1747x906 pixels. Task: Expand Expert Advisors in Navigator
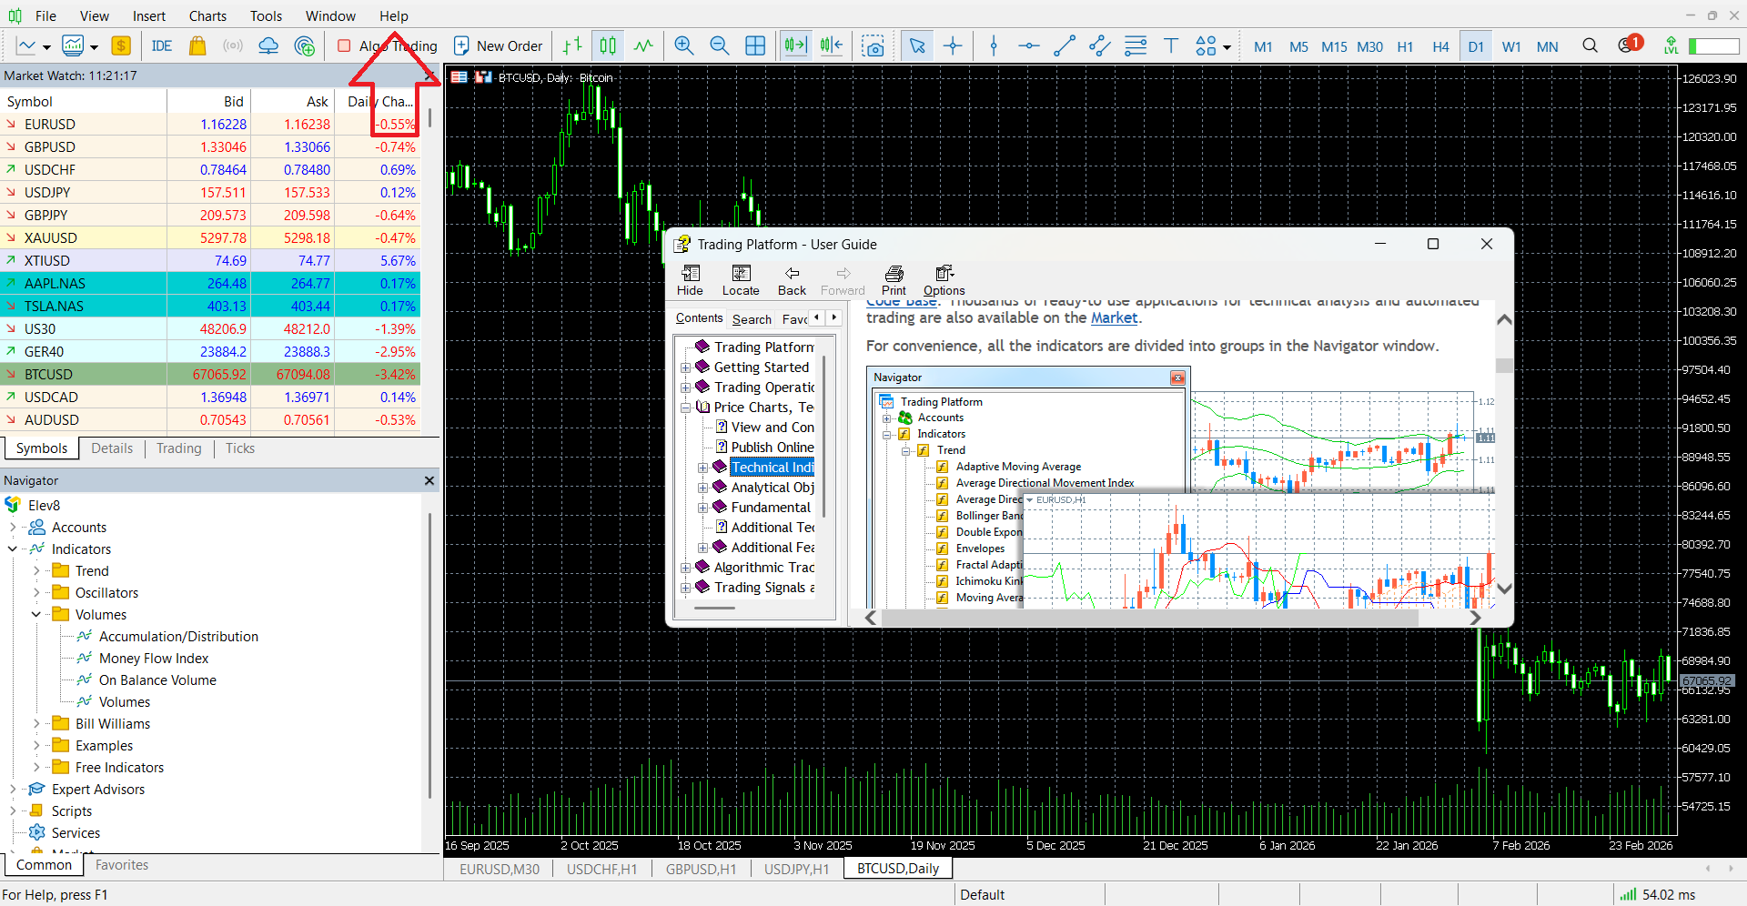(13, 790)
